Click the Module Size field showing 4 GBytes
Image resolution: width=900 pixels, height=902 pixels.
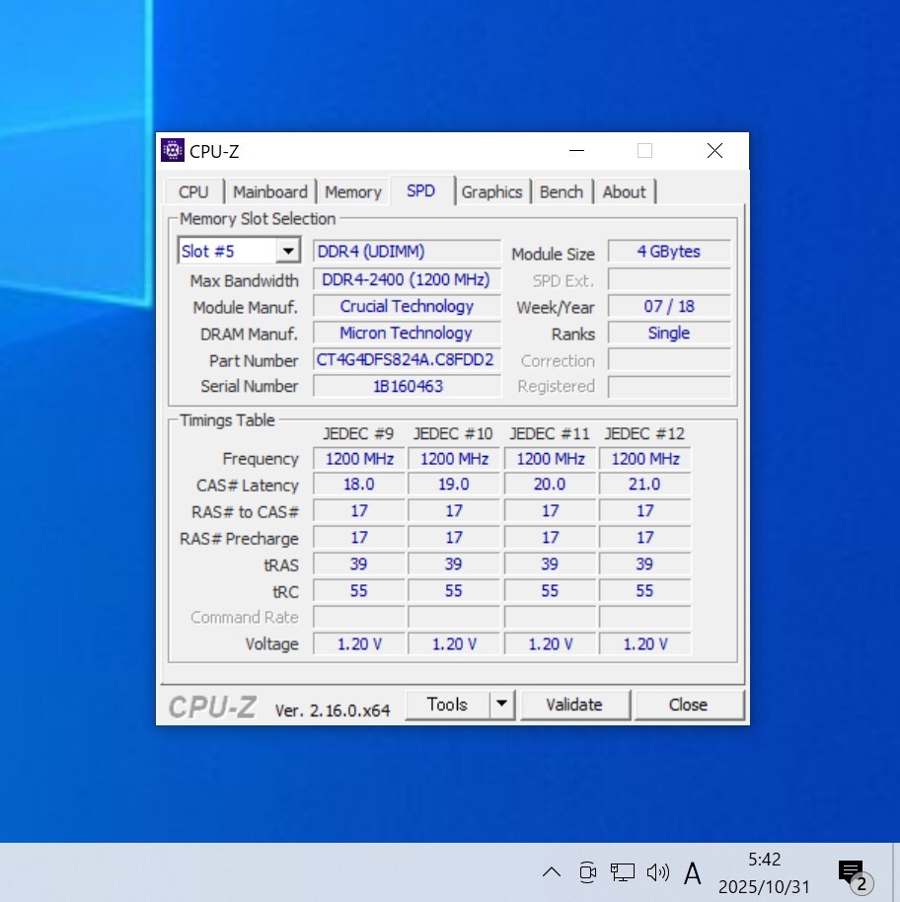point(669,252)
